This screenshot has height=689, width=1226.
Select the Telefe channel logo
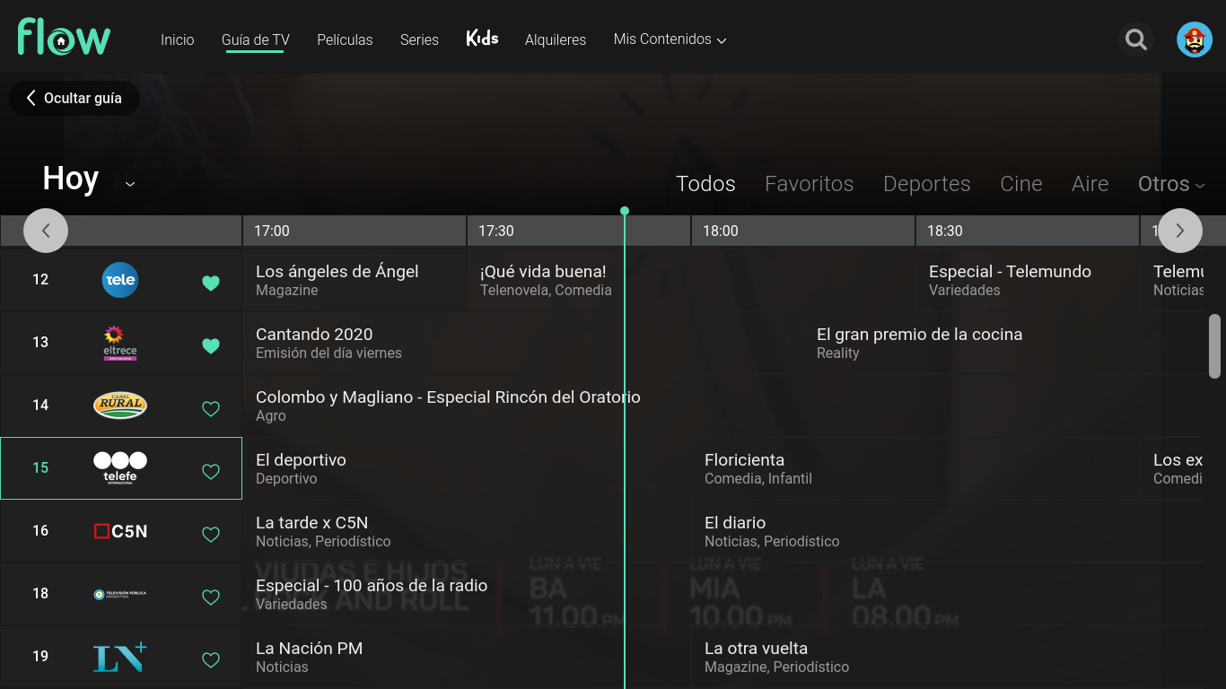(x=120, y=468)
